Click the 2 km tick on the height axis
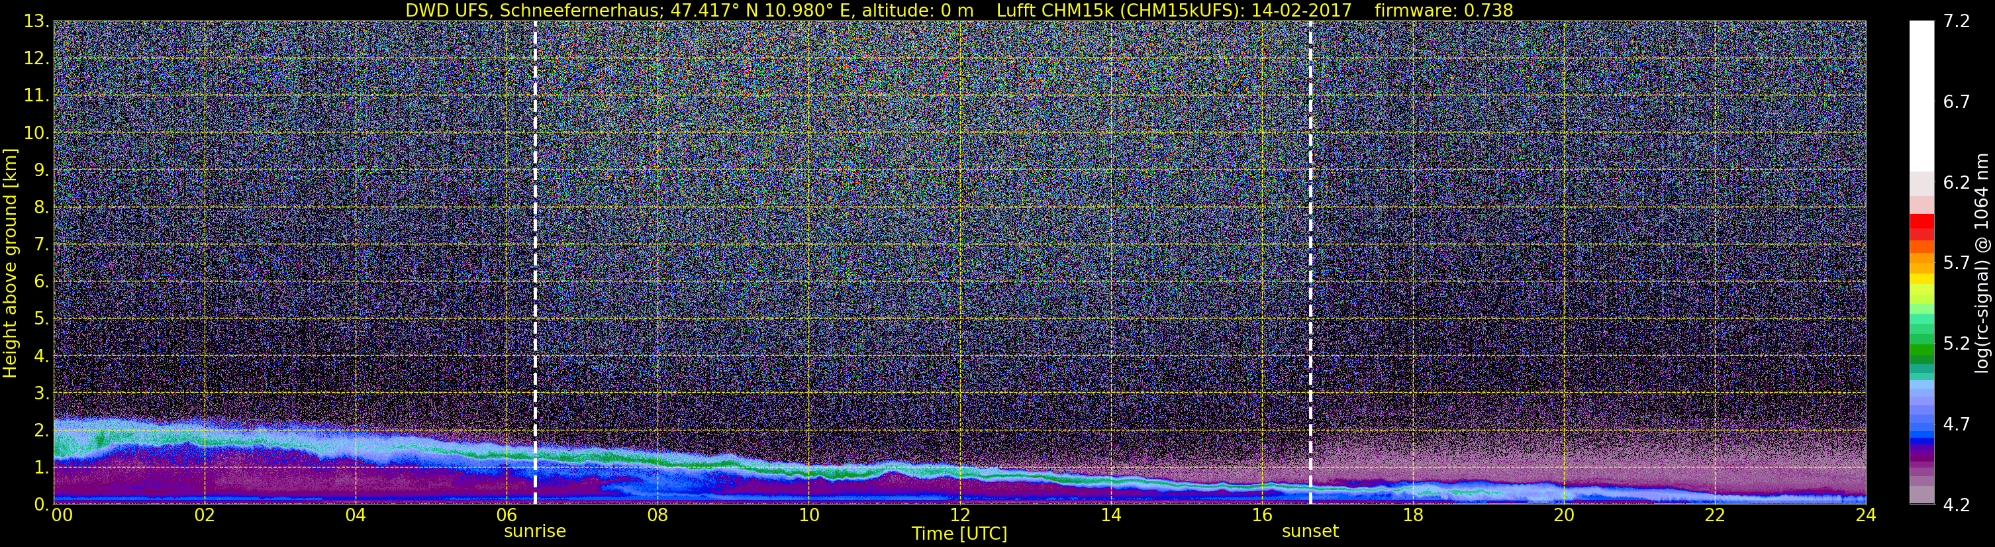The width and height of the screenshot is (1995, 547). [x=41, y=431]
